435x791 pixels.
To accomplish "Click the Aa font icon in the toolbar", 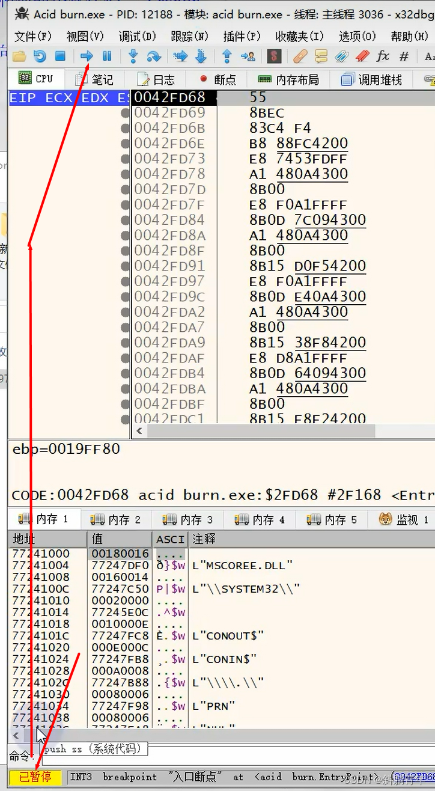I will 429,56.
